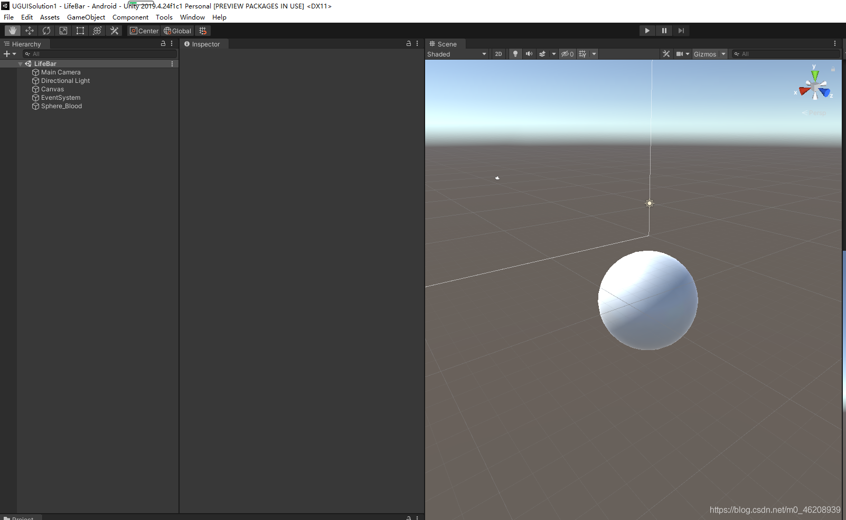Open Window menu
Screen dimensions: 846x520
coord(192,17)
